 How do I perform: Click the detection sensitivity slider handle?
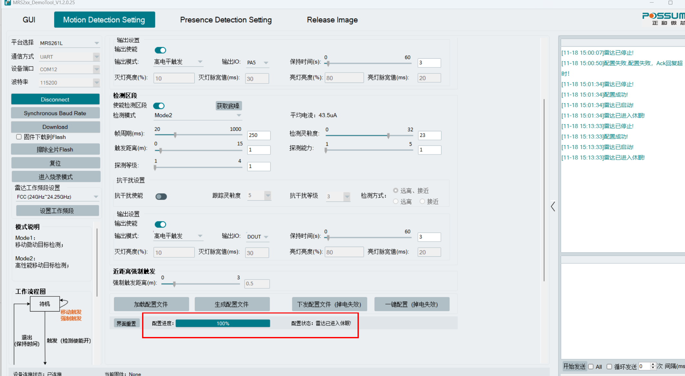[x=388, y=136]
